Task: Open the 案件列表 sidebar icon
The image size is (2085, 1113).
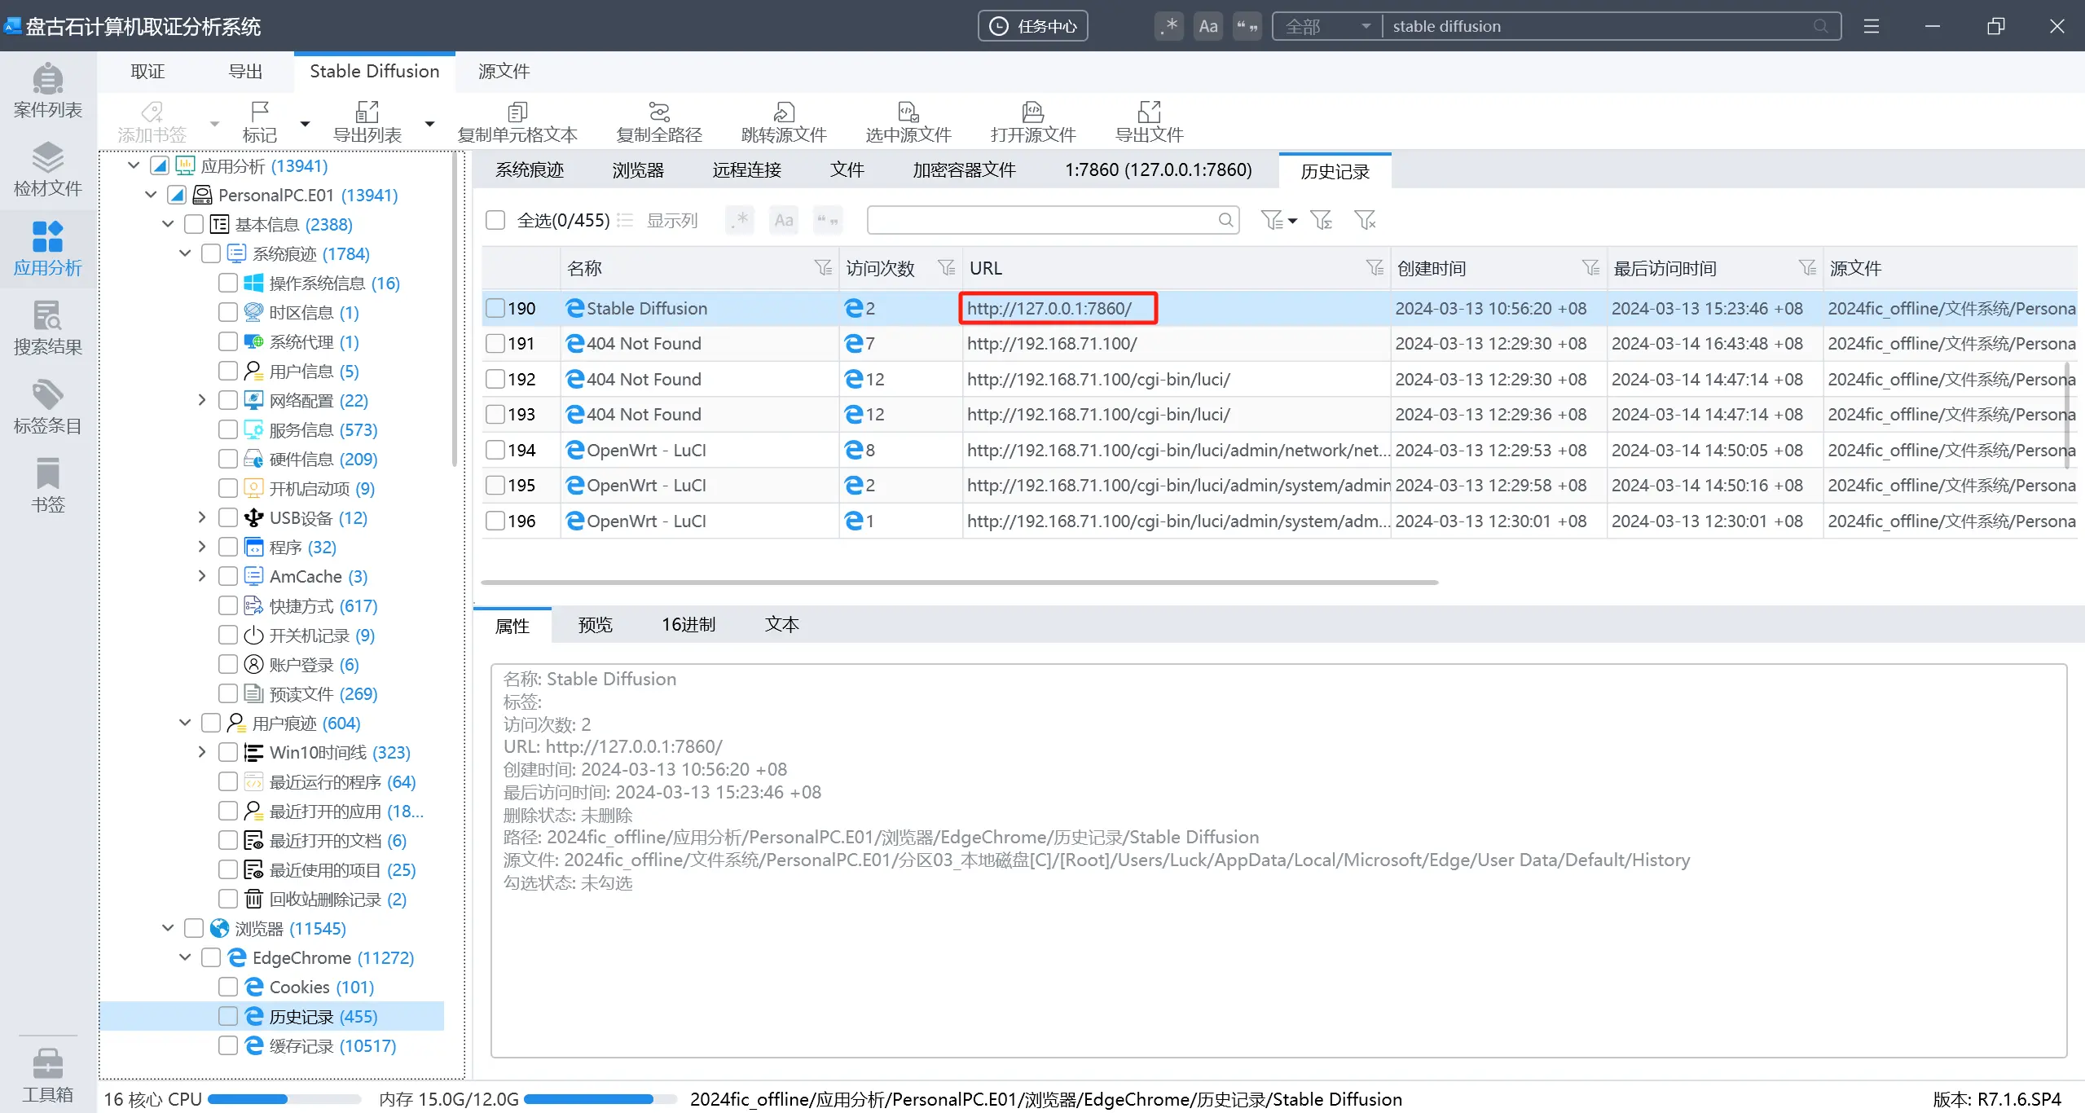Action: click(x=47, y=90)
